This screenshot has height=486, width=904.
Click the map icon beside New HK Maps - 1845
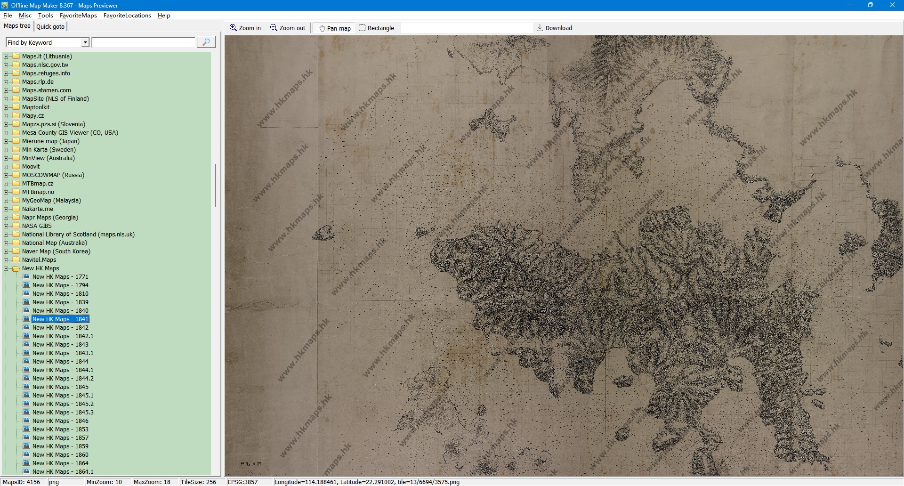pos(26,387)
